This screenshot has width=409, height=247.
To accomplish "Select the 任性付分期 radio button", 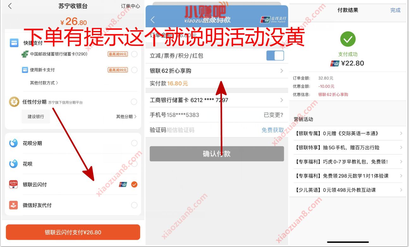I will point(134,102).
